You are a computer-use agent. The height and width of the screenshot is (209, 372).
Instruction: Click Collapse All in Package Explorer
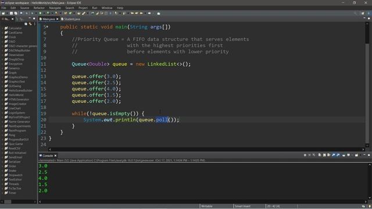point(26,24)
